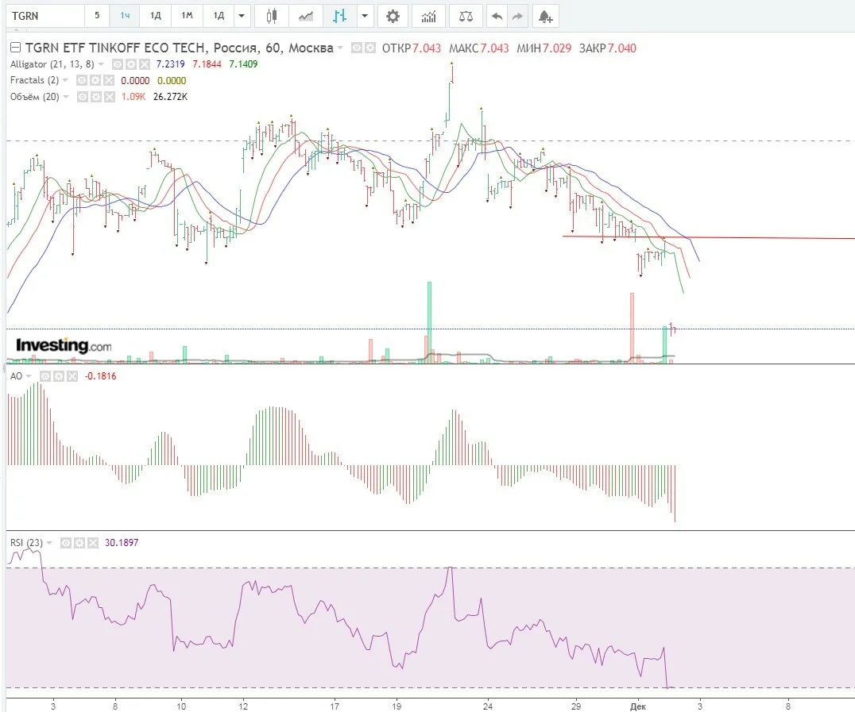The image size is (855, 712).
Task: Hide the Fractals indicator
Action: click(82, 81)
